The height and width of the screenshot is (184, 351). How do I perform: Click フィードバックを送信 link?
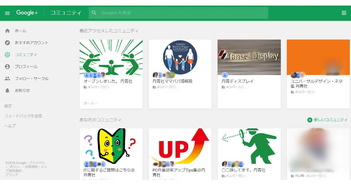(x=23, y=116)
